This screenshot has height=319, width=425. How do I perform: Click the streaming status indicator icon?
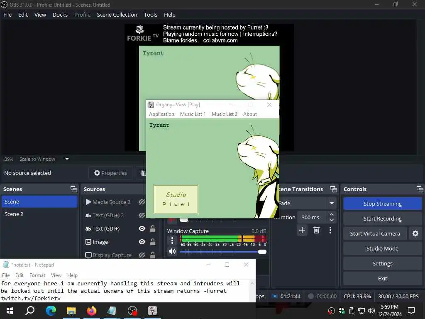pos(274,296)
